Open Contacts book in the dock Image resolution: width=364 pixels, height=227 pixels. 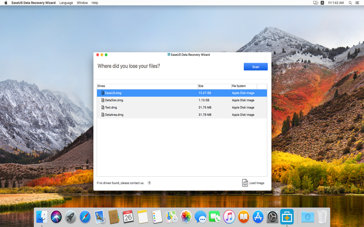114,217
